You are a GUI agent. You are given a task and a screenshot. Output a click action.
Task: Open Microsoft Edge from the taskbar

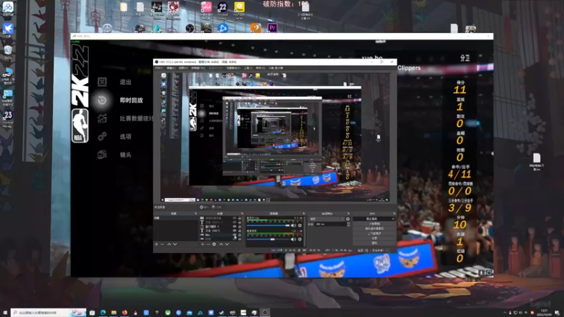(x=103, y=313)
